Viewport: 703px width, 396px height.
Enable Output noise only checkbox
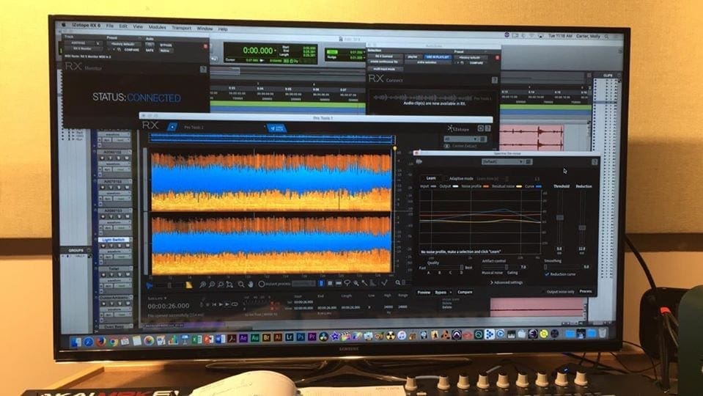[543, 292]
